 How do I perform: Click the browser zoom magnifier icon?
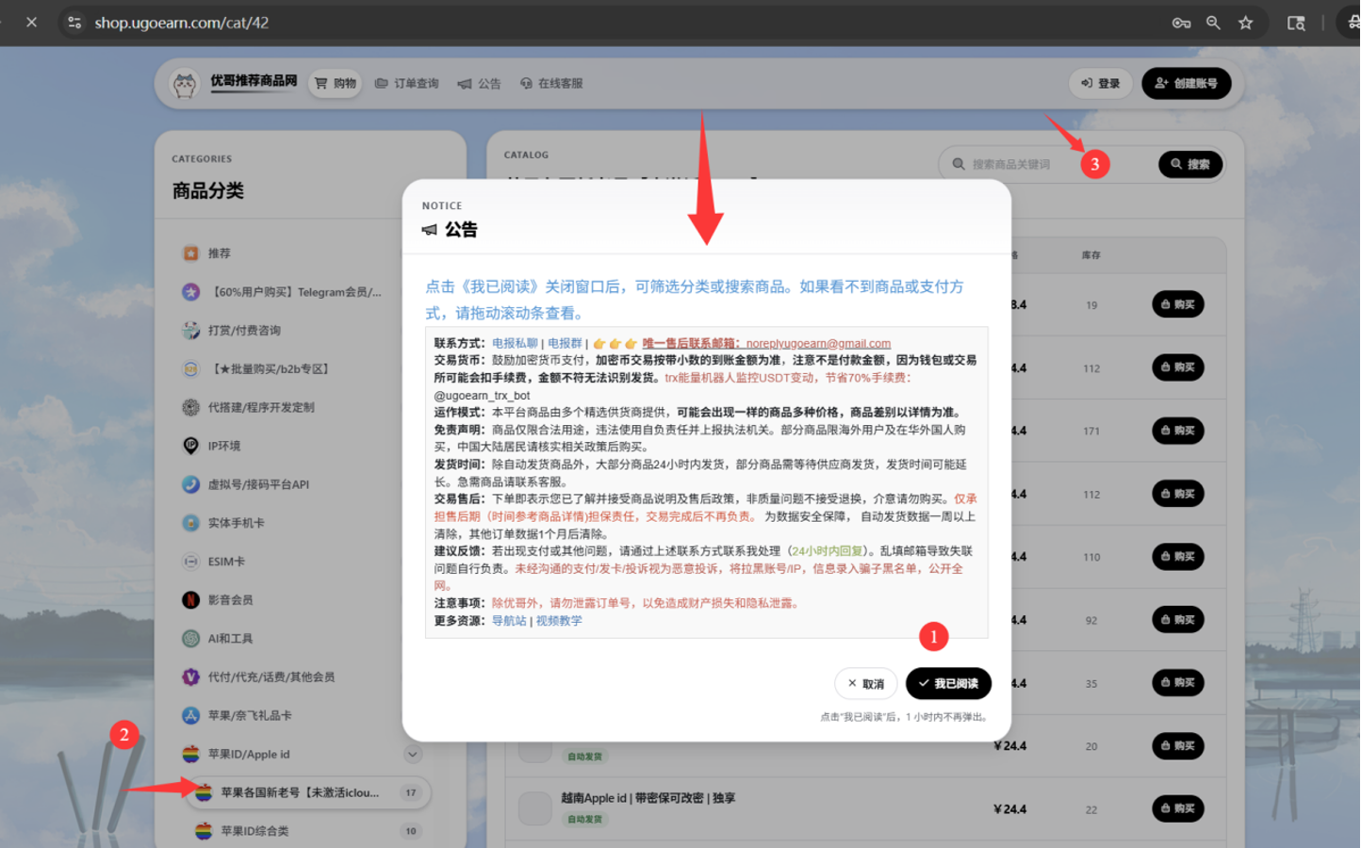tap(1213, 23)
